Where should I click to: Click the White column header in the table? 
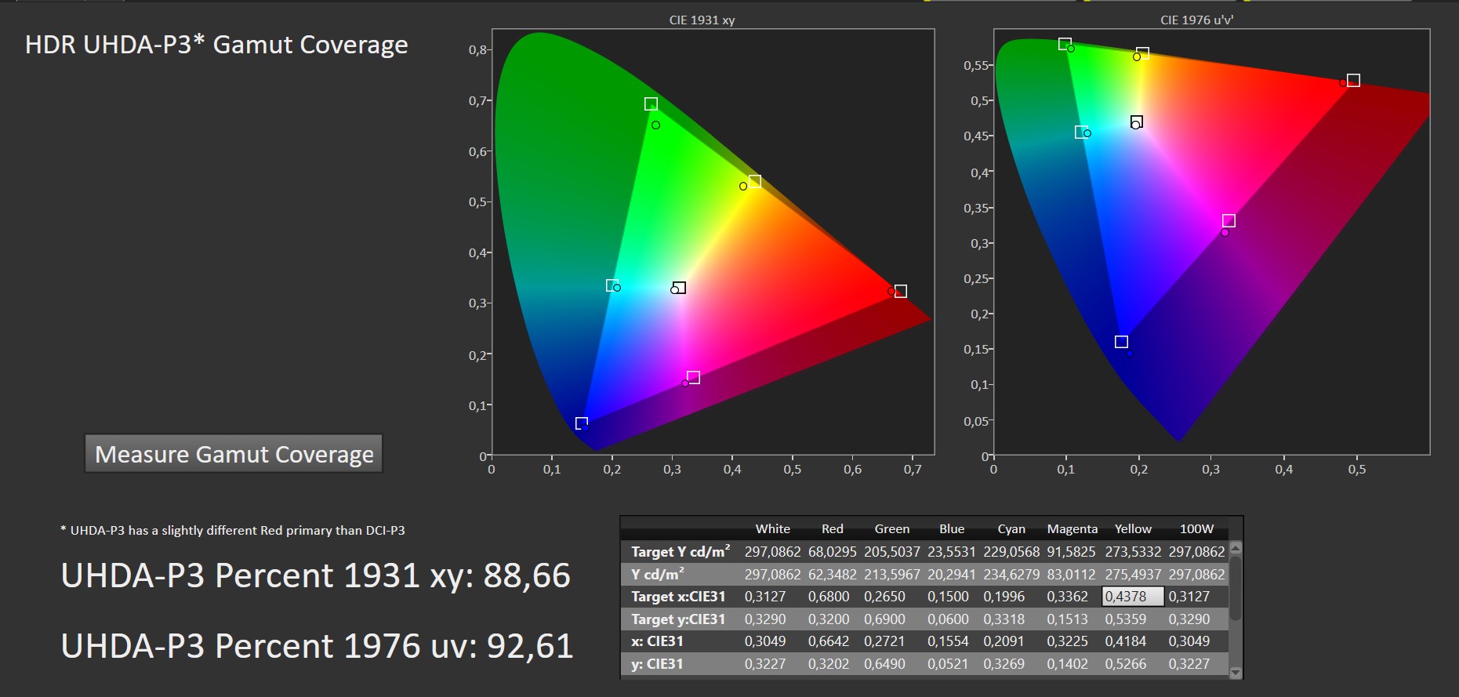772,529
